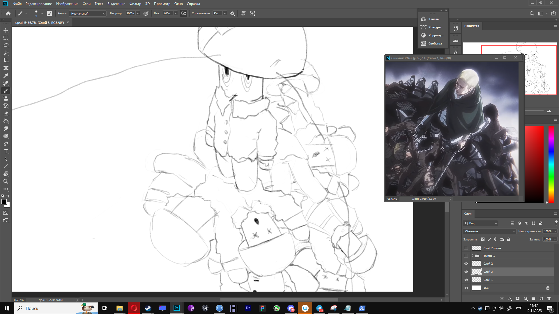The height and width of the screenshot is (314, 559).
Task: Click the delete layer trash icon
Action: click(549, 299)
